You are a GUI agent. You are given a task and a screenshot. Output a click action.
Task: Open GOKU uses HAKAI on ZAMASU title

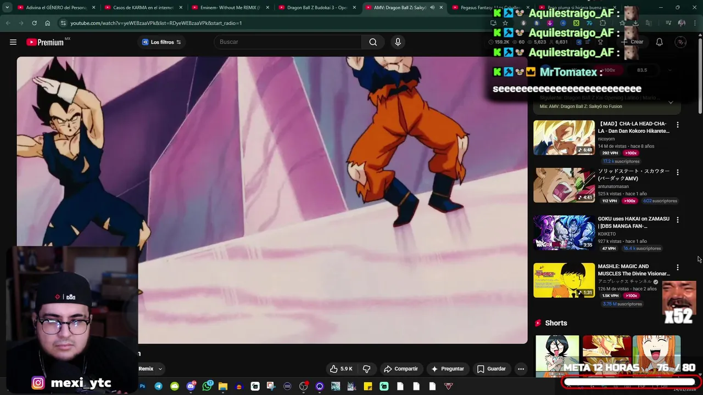pos(633,222)
